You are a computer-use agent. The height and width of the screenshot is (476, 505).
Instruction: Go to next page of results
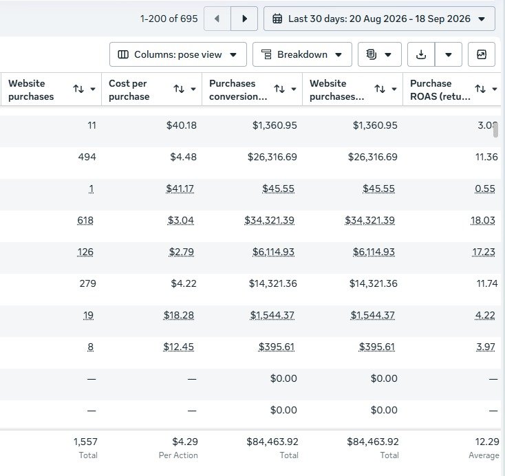pyautogui.click(x=244, y=19)
